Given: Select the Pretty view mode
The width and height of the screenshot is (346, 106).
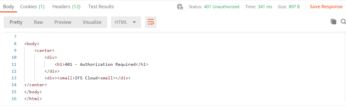Looking at the screenshot, I should tap(16, 22).
